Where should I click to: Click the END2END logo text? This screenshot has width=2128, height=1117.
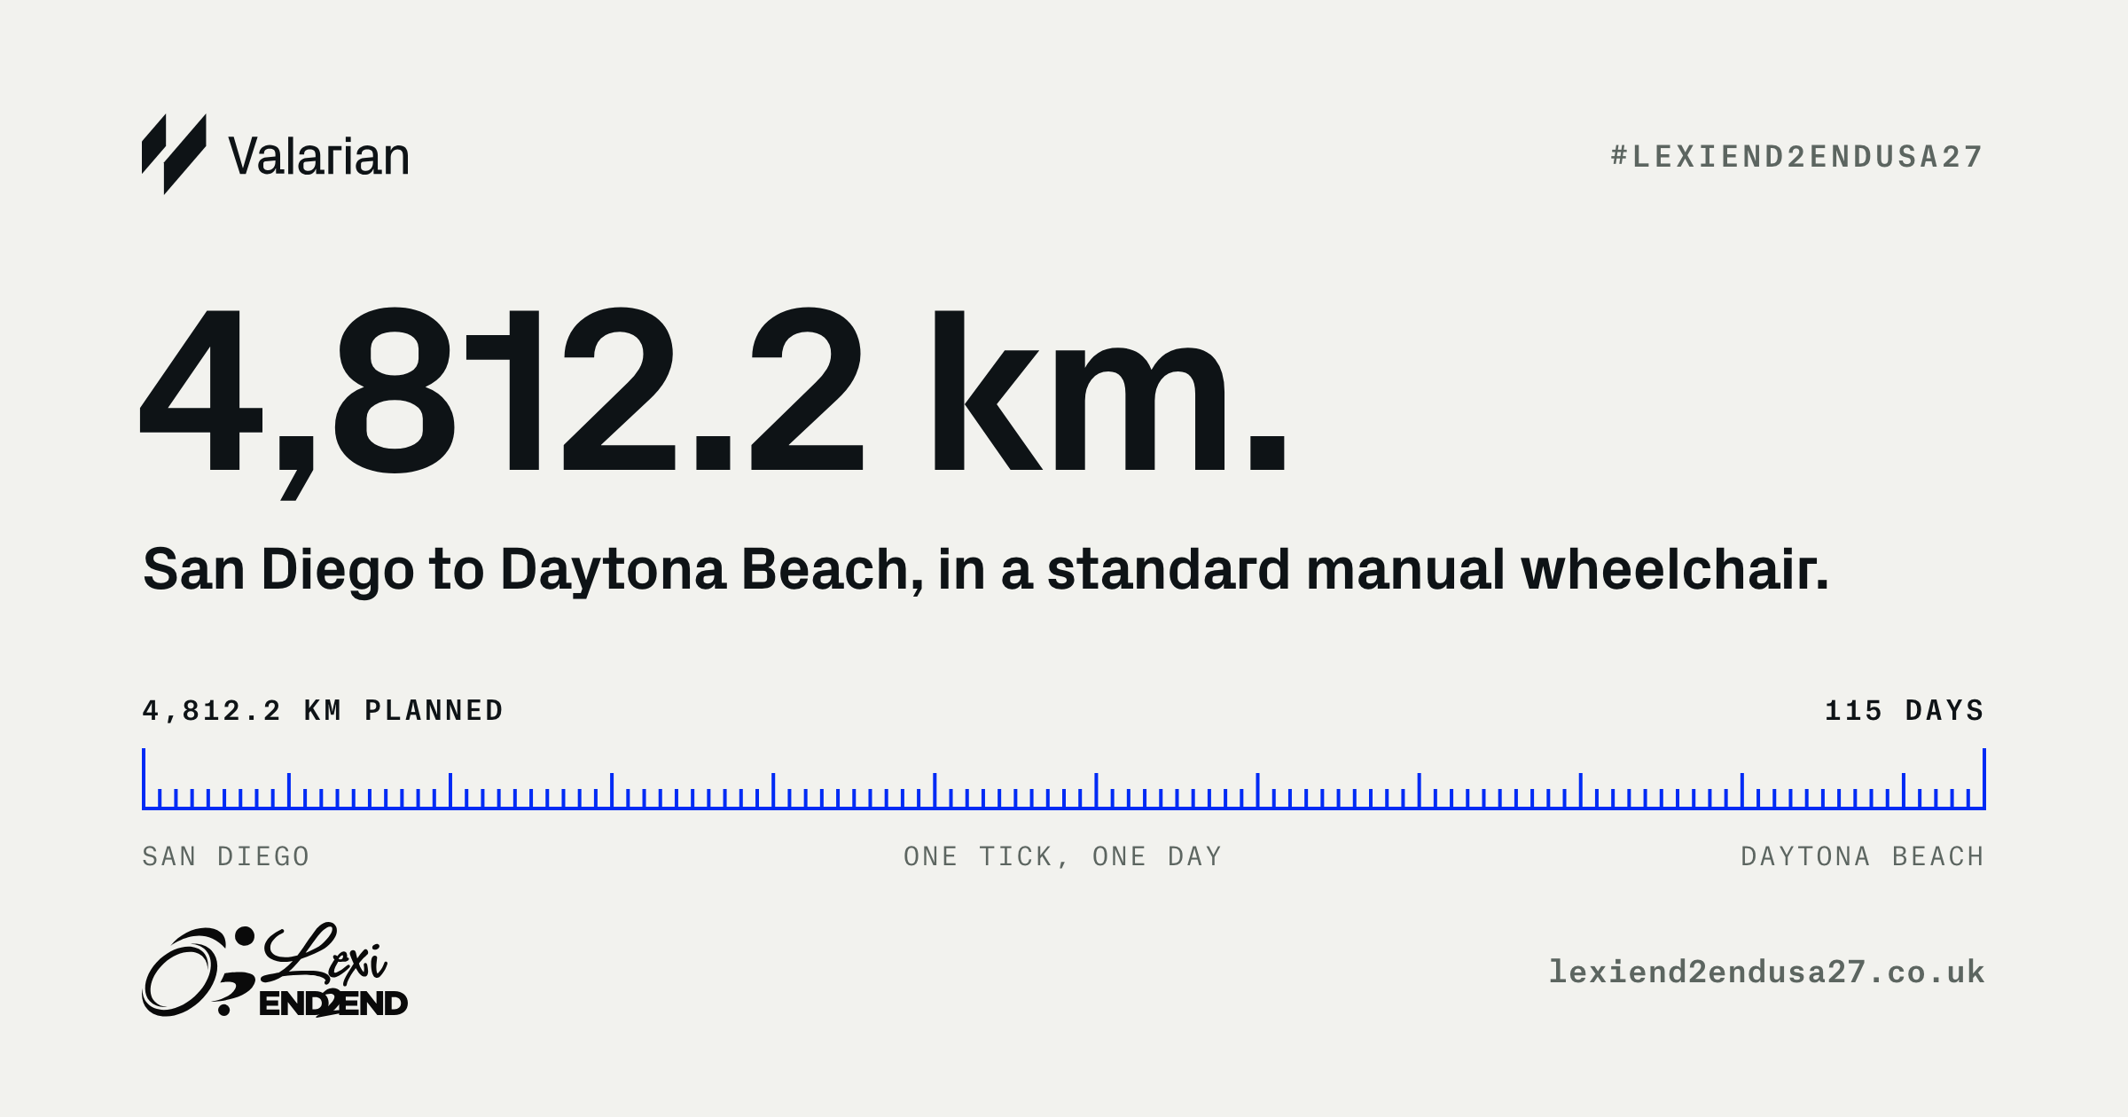tap(333, 1004)
